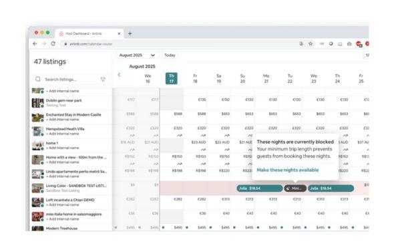Open Modern Treehouse listing
Viewport: 394px width, 252px height.
(x=61, y=229)
